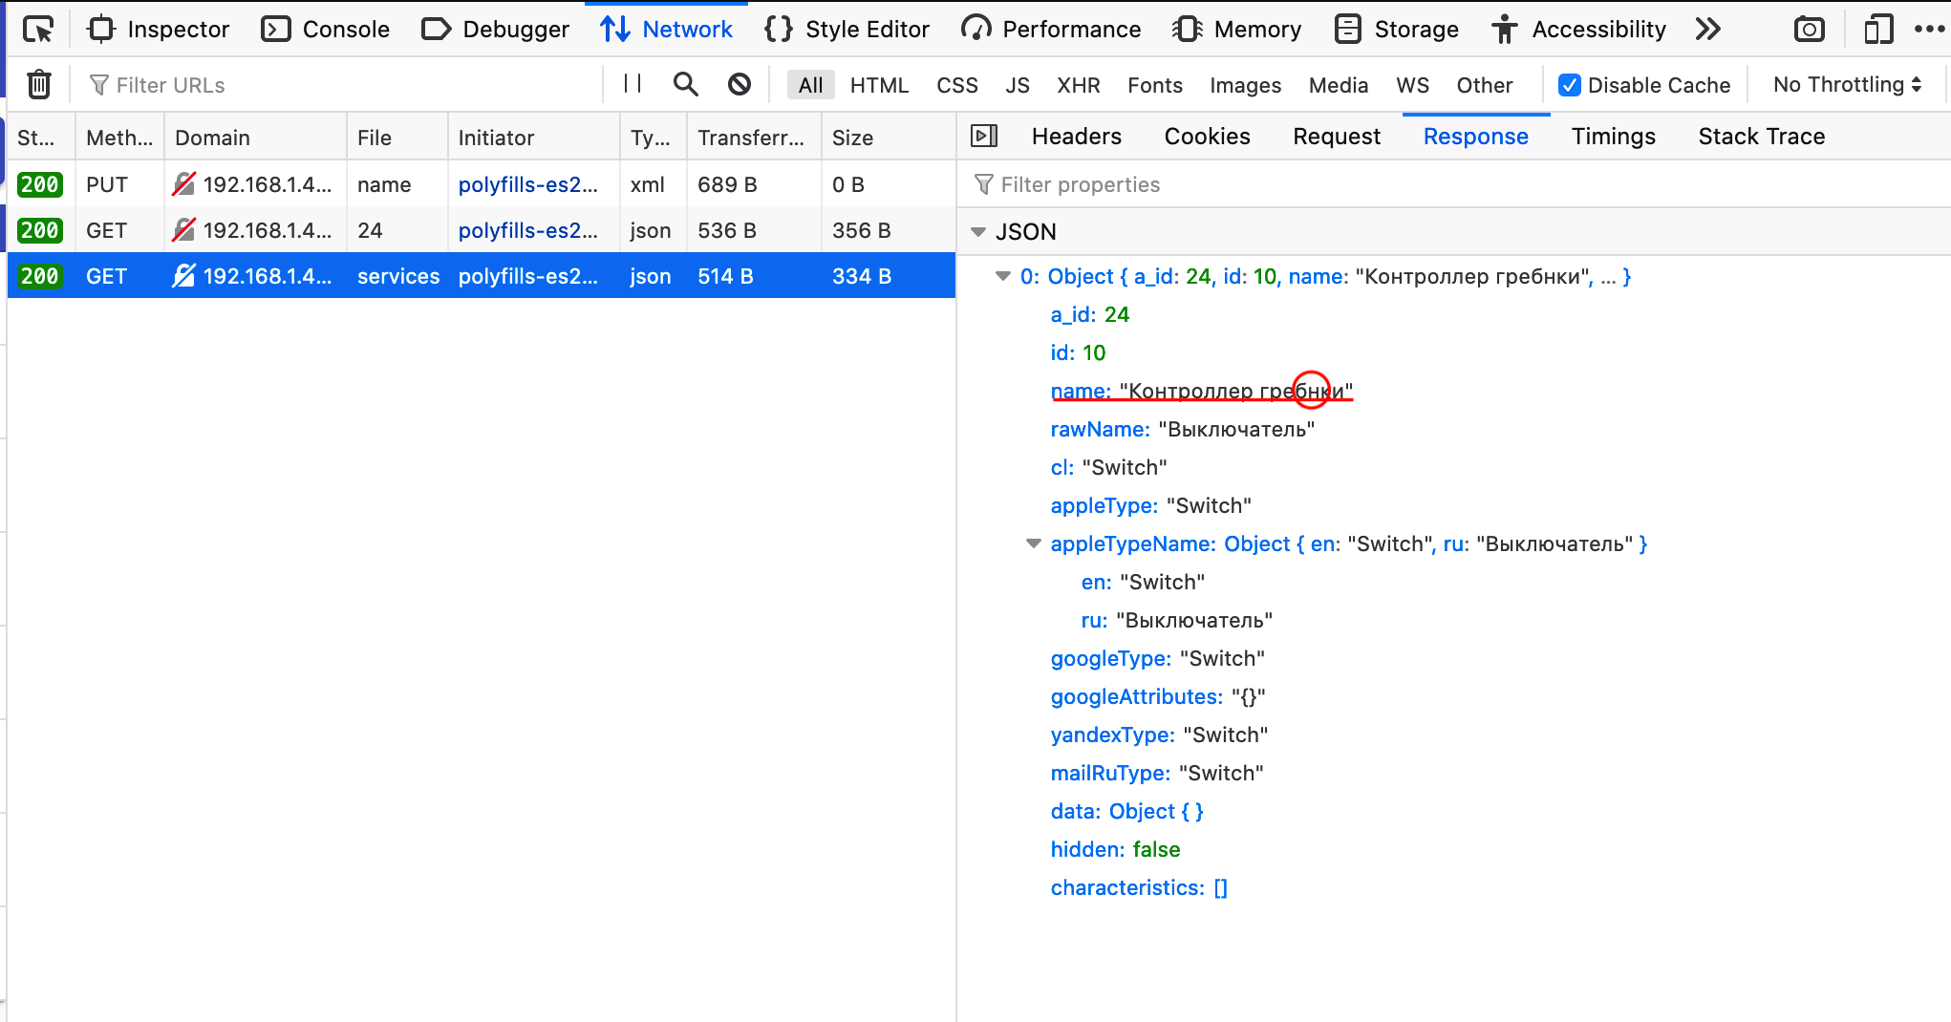
Task: Take a screenshot using the camera icon
Action: pos(1809,29)
